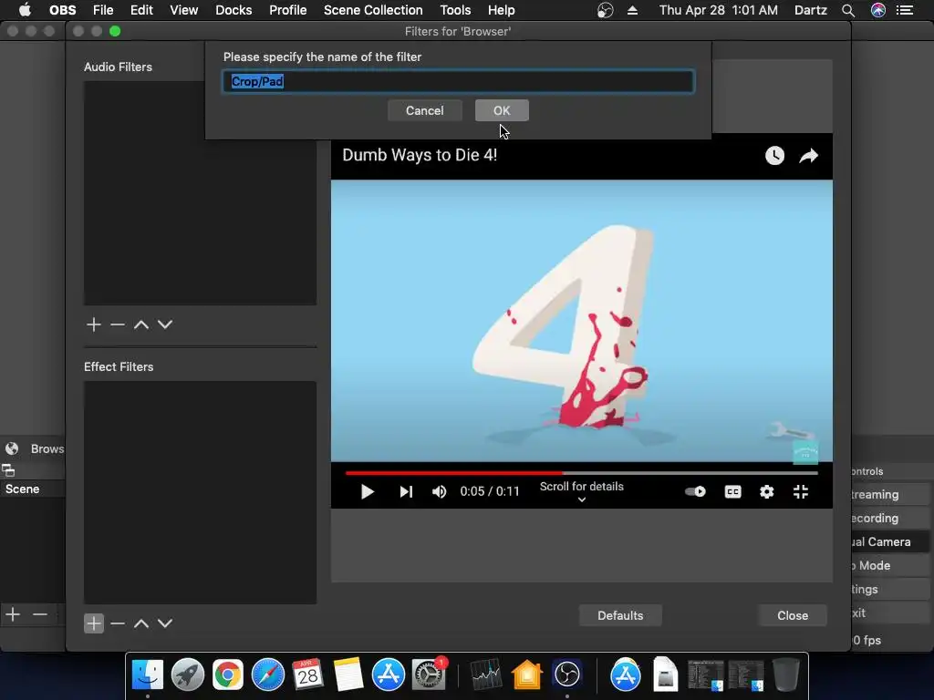Open Spotlight search magnifier
Viewport: 934px width, 700px height.
coord(848,10)
